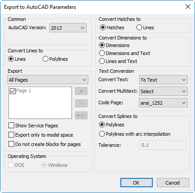
Task: Uncheck the Page 1 checkbox
Action: coord(12,91)
